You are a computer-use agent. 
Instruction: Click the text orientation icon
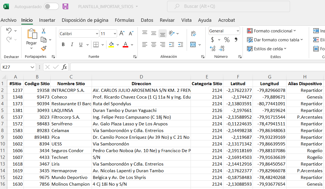pos(172,33)
